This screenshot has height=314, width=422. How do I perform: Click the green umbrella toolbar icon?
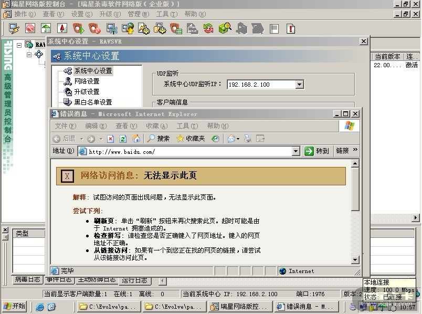(x=46, y=28)
